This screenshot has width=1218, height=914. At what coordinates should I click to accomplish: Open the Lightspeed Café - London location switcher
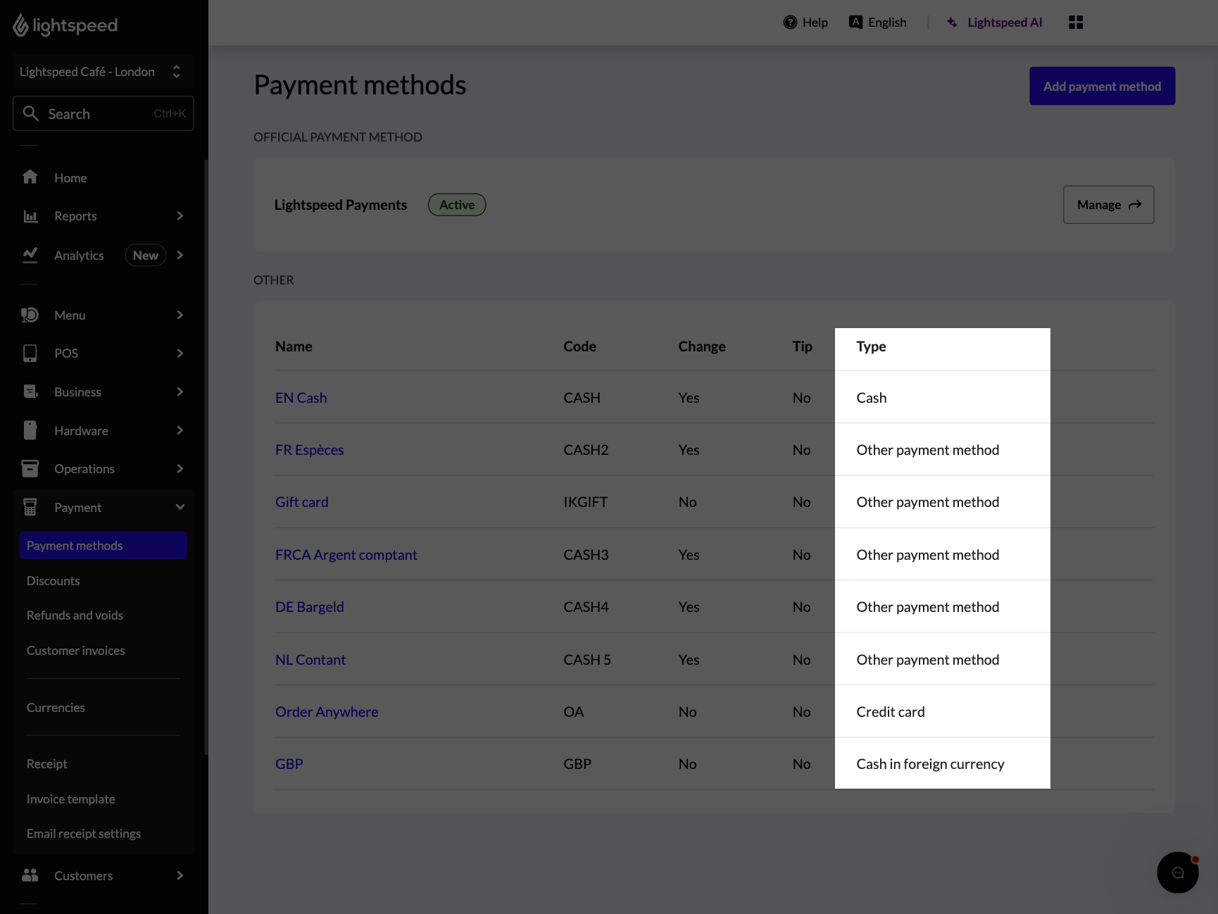coord(103,72)
